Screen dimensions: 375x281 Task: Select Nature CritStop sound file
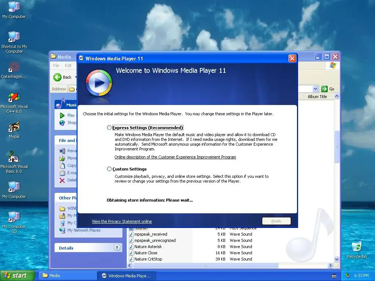[148, 259]
